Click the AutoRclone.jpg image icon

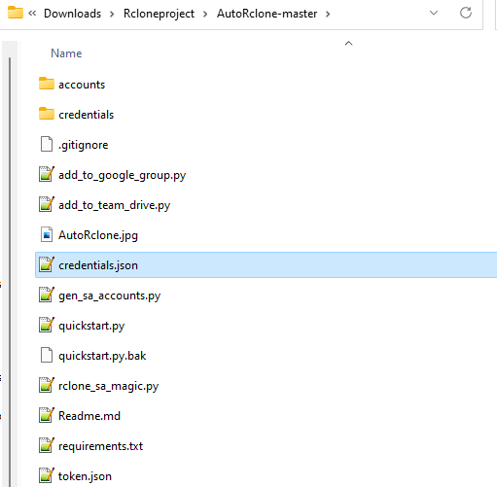click(x=47, y=234)
